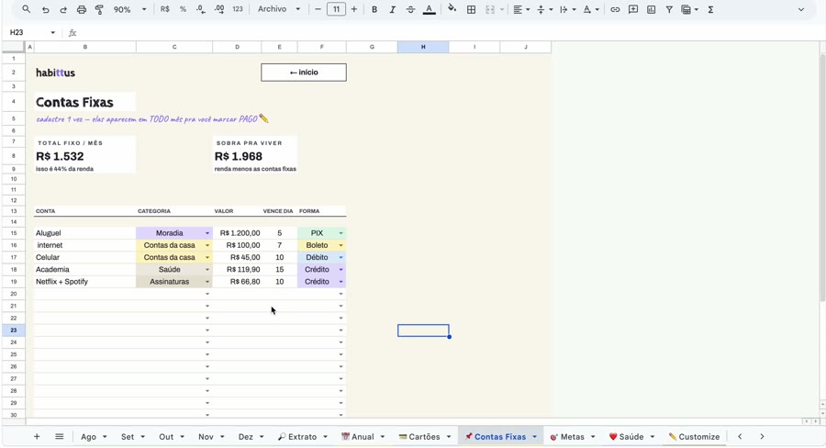Decrease decimal places
Image resolution: width=826 pixels, height=448 pixels.
201,9
